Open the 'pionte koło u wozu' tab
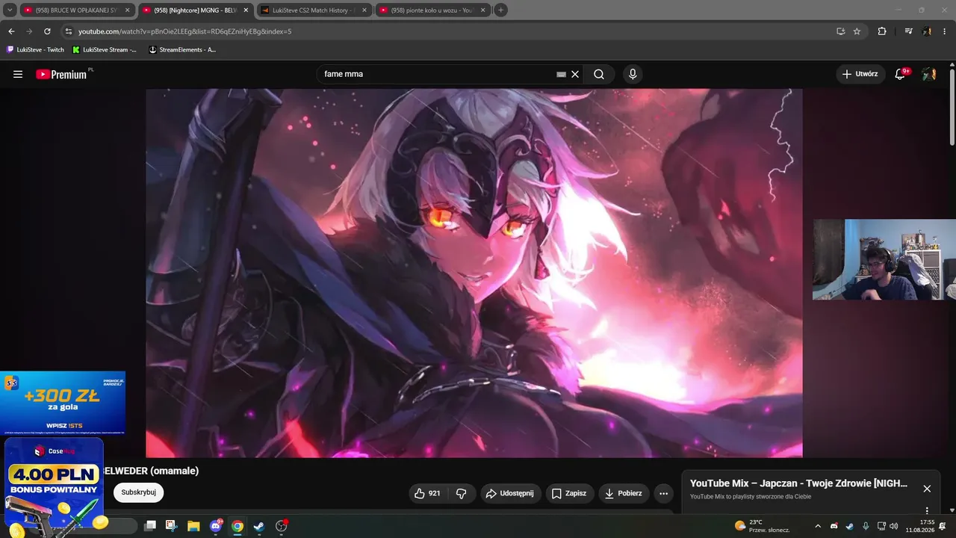Image resolution: width=956 pixels, height=538 pixels. (x=432, y=10)
